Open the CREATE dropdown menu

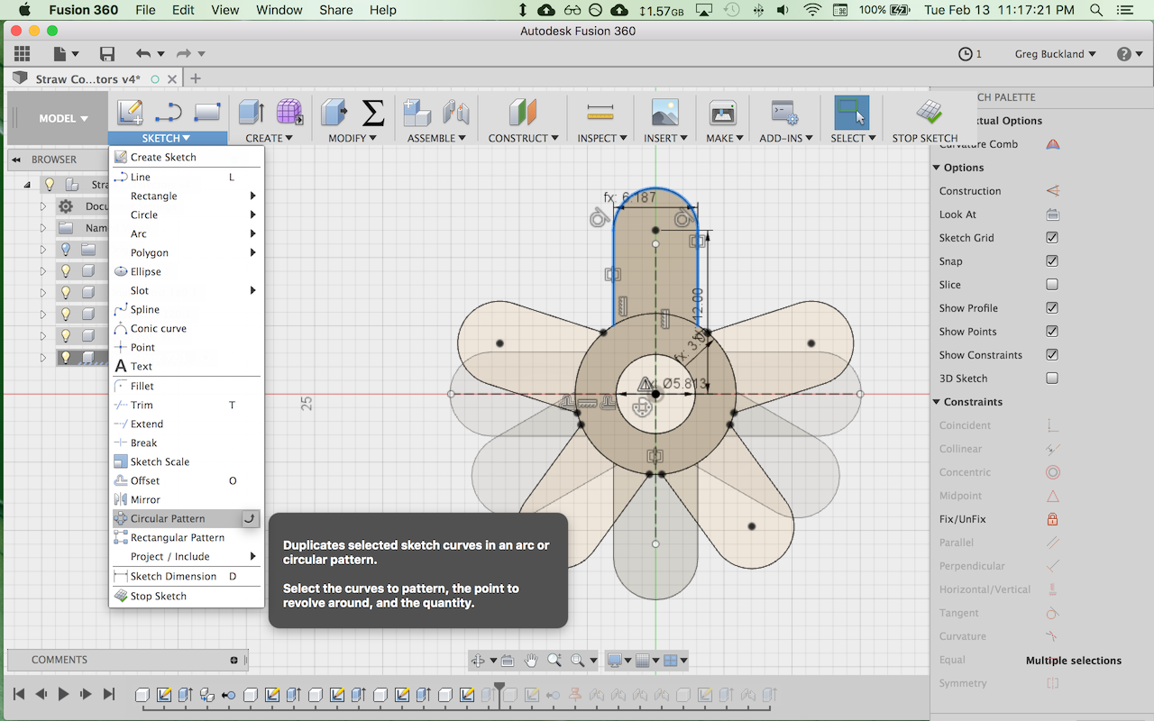269,138
